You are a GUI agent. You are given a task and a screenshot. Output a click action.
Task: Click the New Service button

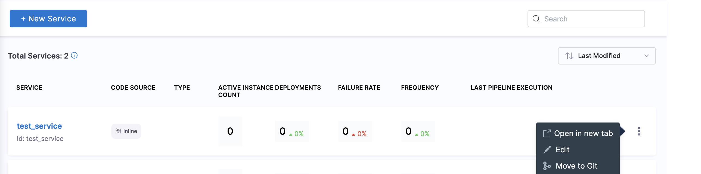pyautogui.click(x=48, y=19)
